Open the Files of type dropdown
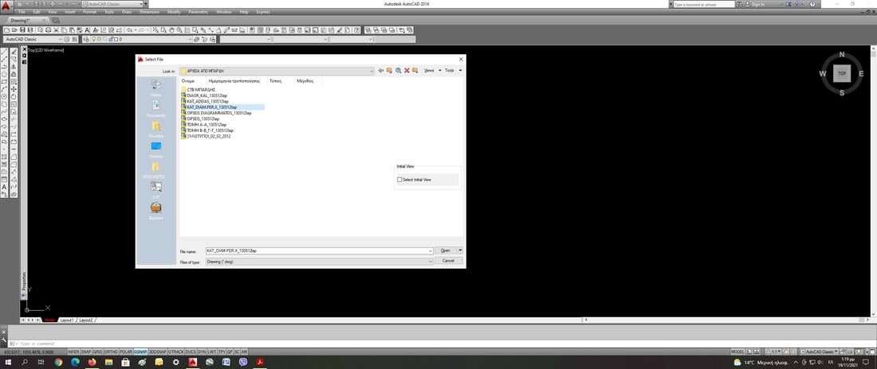The width and height of the screenshot is (877, 369). coord(430,261)
